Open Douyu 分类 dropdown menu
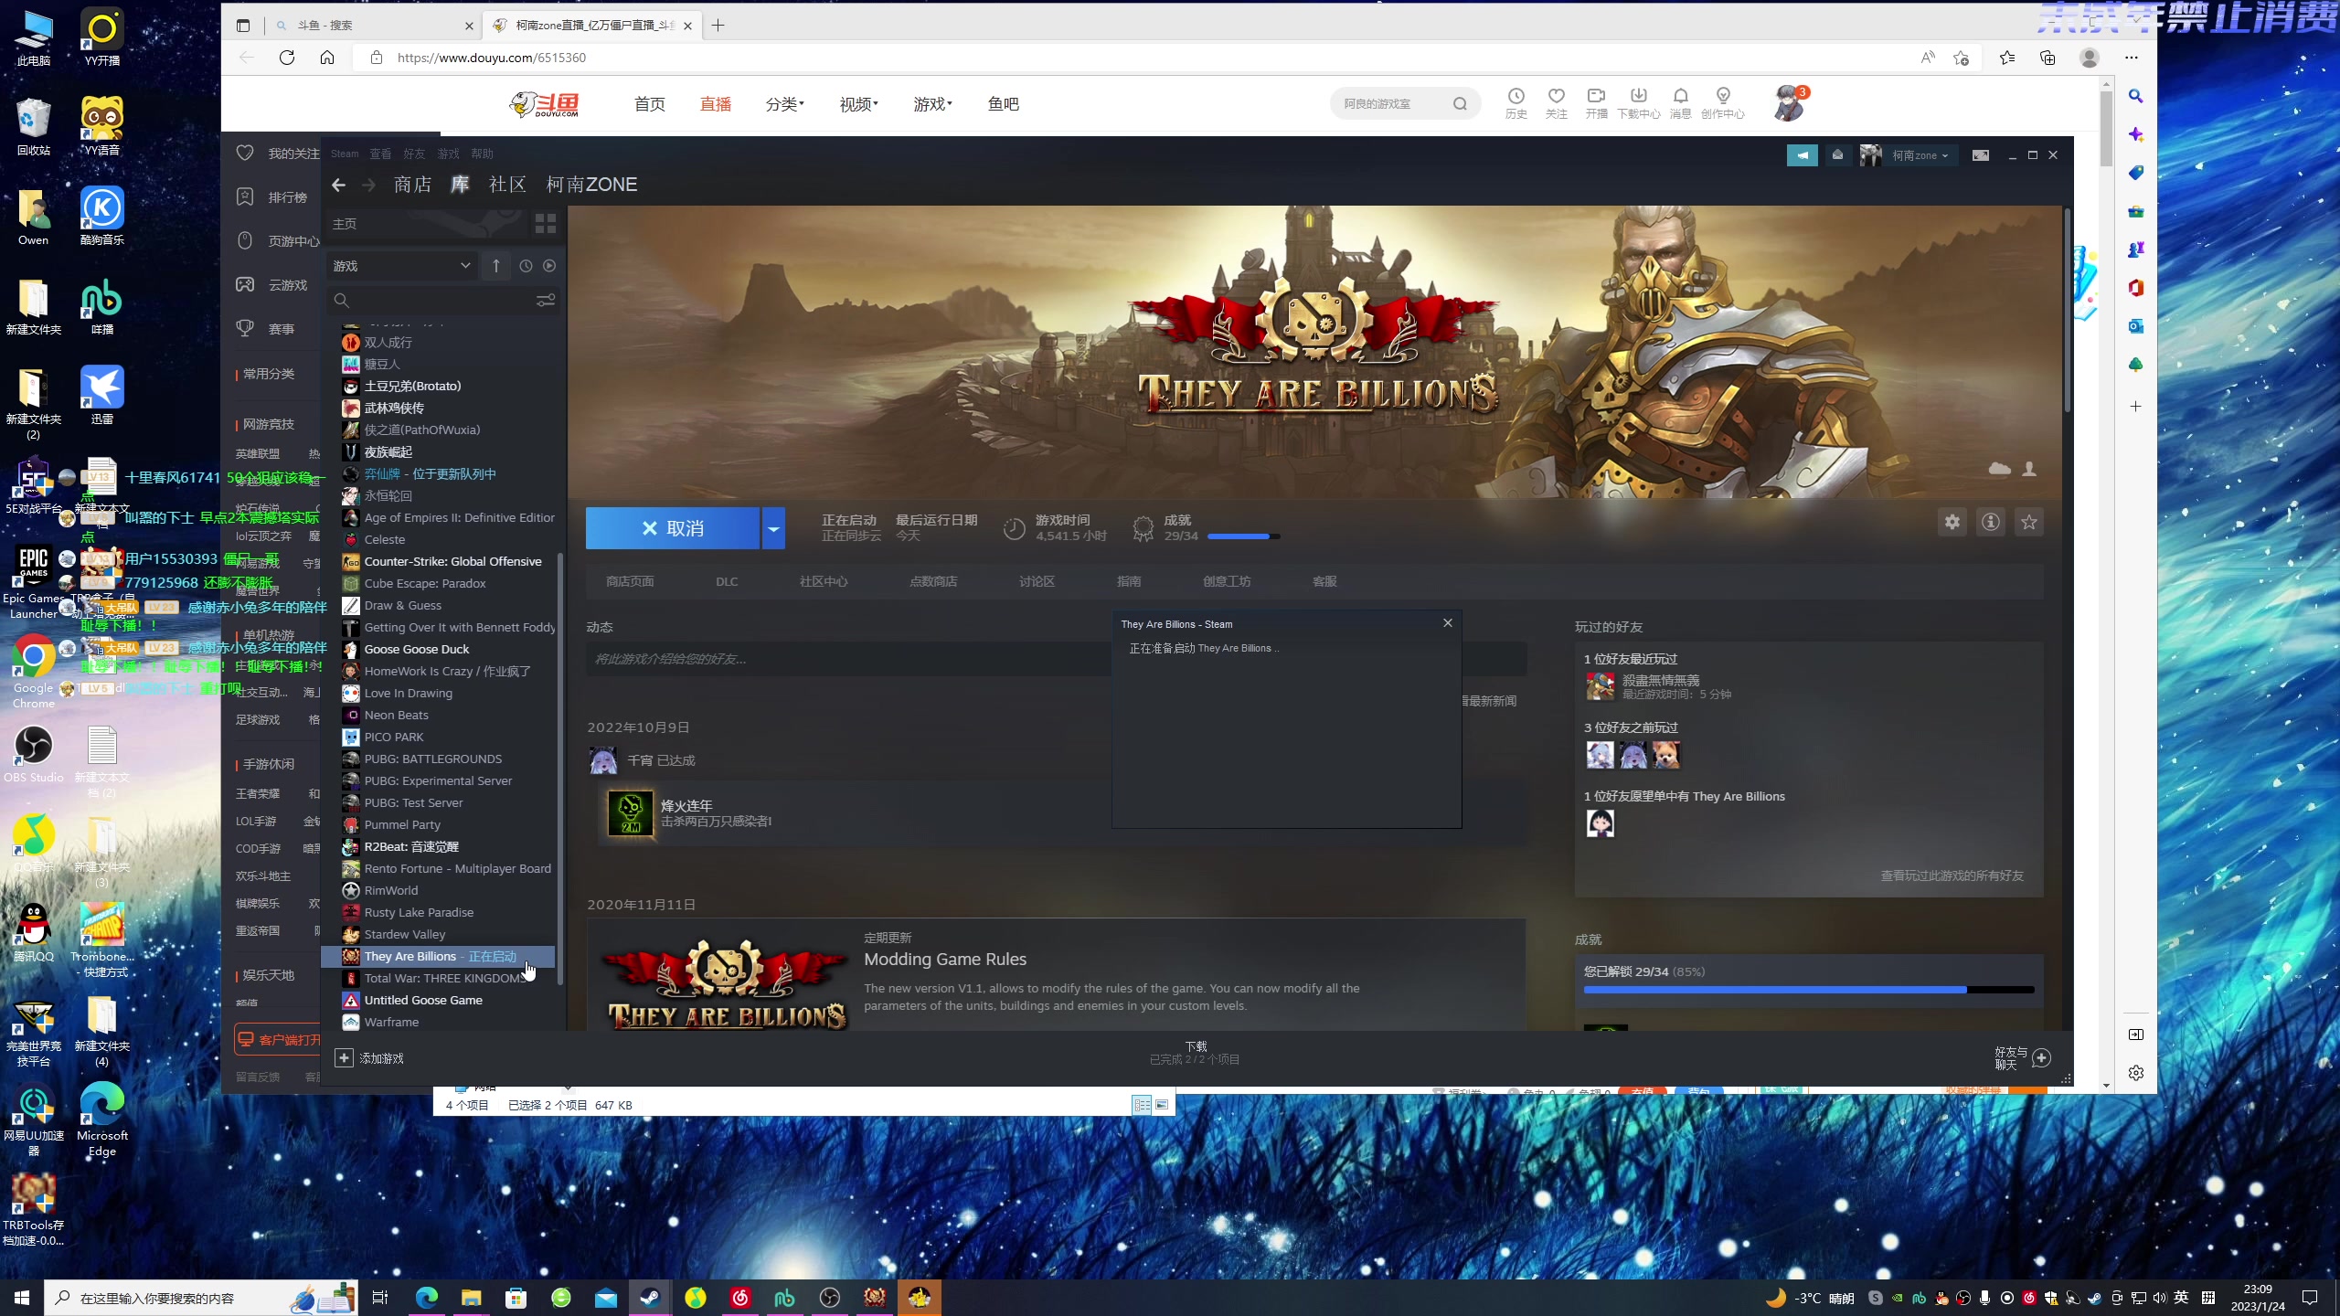The width and height of the screenshot is (2340, 1316). (785, 104)
